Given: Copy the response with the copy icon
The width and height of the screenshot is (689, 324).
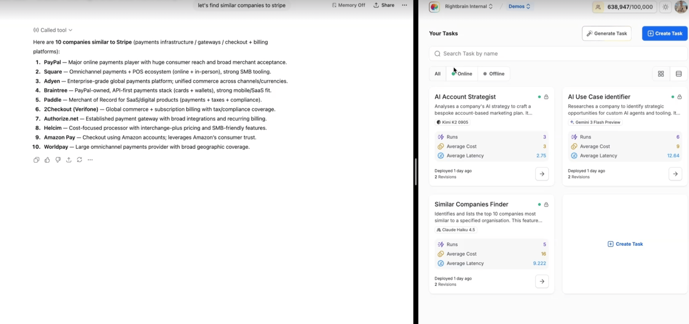Looking at the screenshot, I should 36,160.
